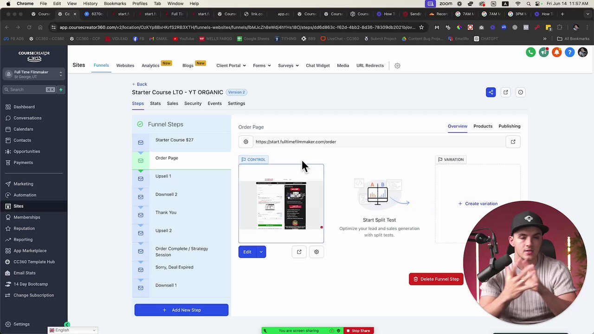Click the sidebar Search field

(x=30, y=90)
